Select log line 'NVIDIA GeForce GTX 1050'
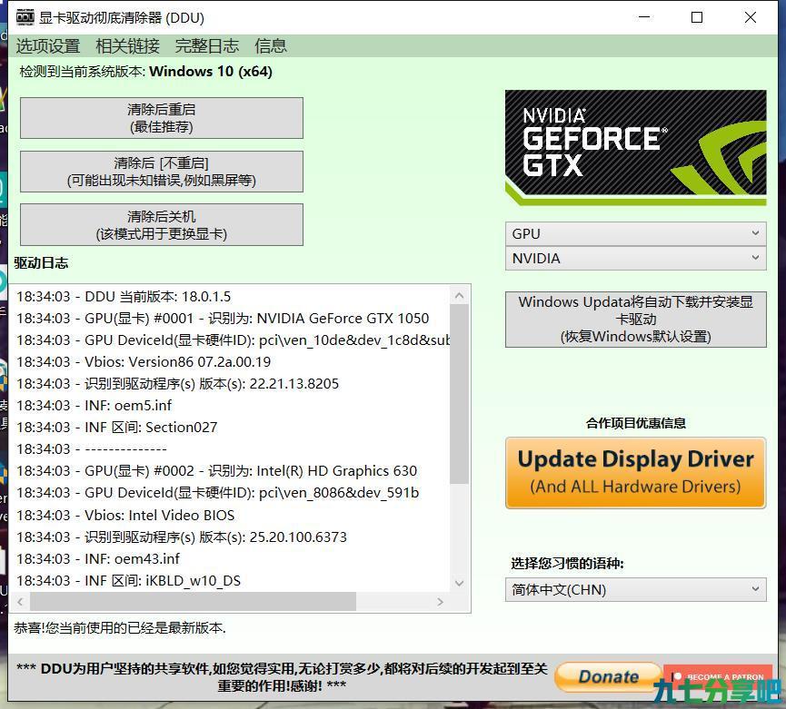786x709 pixels. tap(223, 319)
